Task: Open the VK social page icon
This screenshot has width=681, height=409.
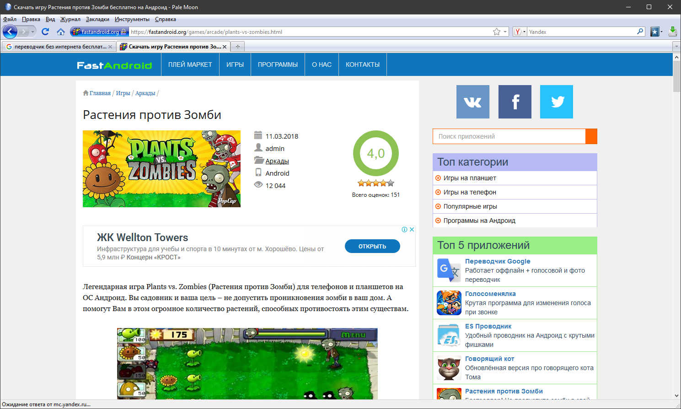Action: 473,102
